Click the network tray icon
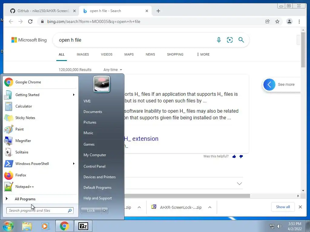 pyautogui.click(x=272, y=226)
